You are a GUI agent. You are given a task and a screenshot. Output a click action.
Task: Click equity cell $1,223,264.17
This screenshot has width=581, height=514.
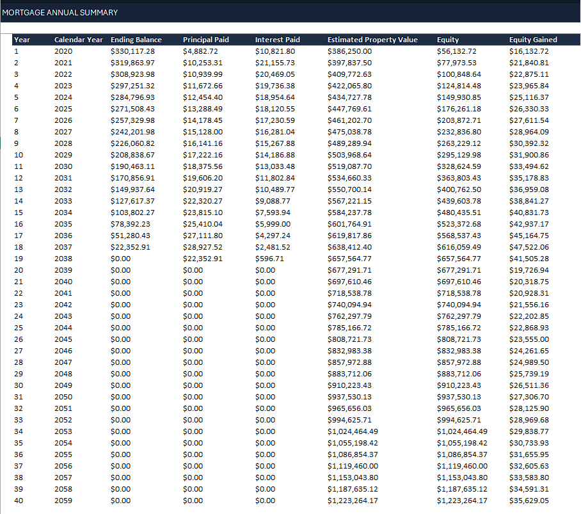pos(462,501)
